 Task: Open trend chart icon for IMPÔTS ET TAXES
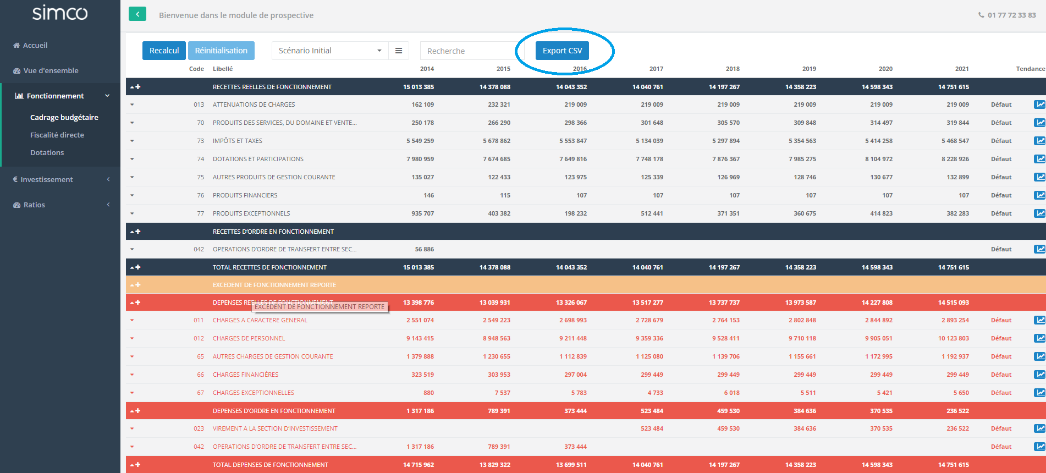point(1039,141)
